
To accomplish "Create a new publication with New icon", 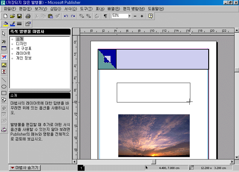I will pyautogui.click(x=5, y=16).
